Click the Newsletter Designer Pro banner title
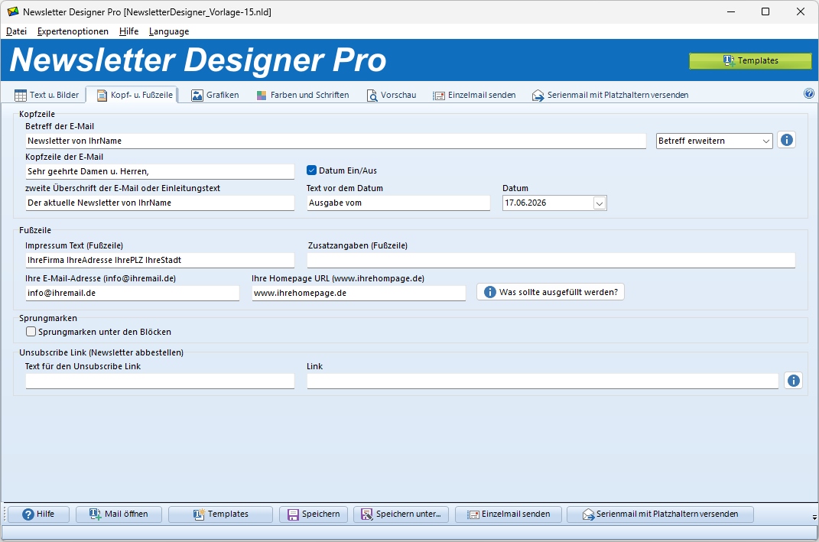 point(198,60)
